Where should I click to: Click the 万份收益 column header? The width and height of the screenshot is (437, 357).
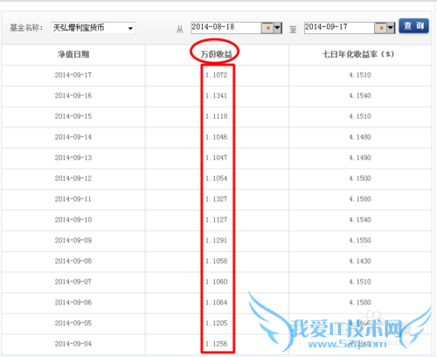point(216,54)
